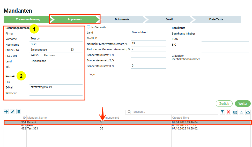
Task: Click the E-Mail input field
Action: [56, 87]
